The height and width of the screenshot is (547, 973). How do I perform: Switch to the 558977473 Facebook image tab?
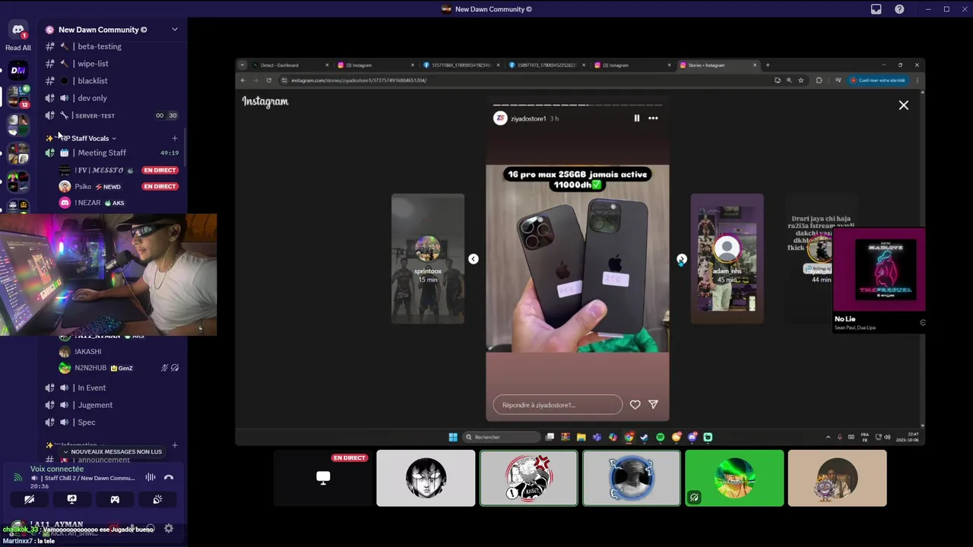click(x=547, y=65)
